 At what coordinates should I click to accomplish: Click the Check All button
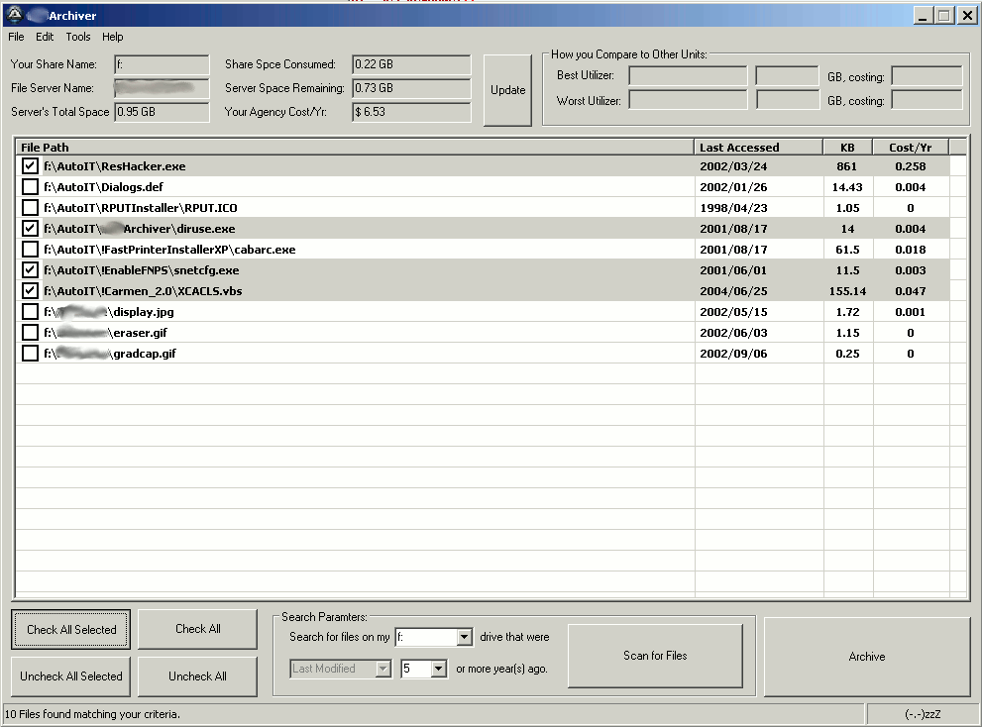(x=197, y=629)
